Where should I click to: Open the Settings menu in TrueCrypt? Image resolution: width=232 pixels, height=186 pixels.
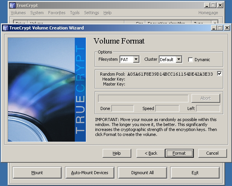pos(92,13)
